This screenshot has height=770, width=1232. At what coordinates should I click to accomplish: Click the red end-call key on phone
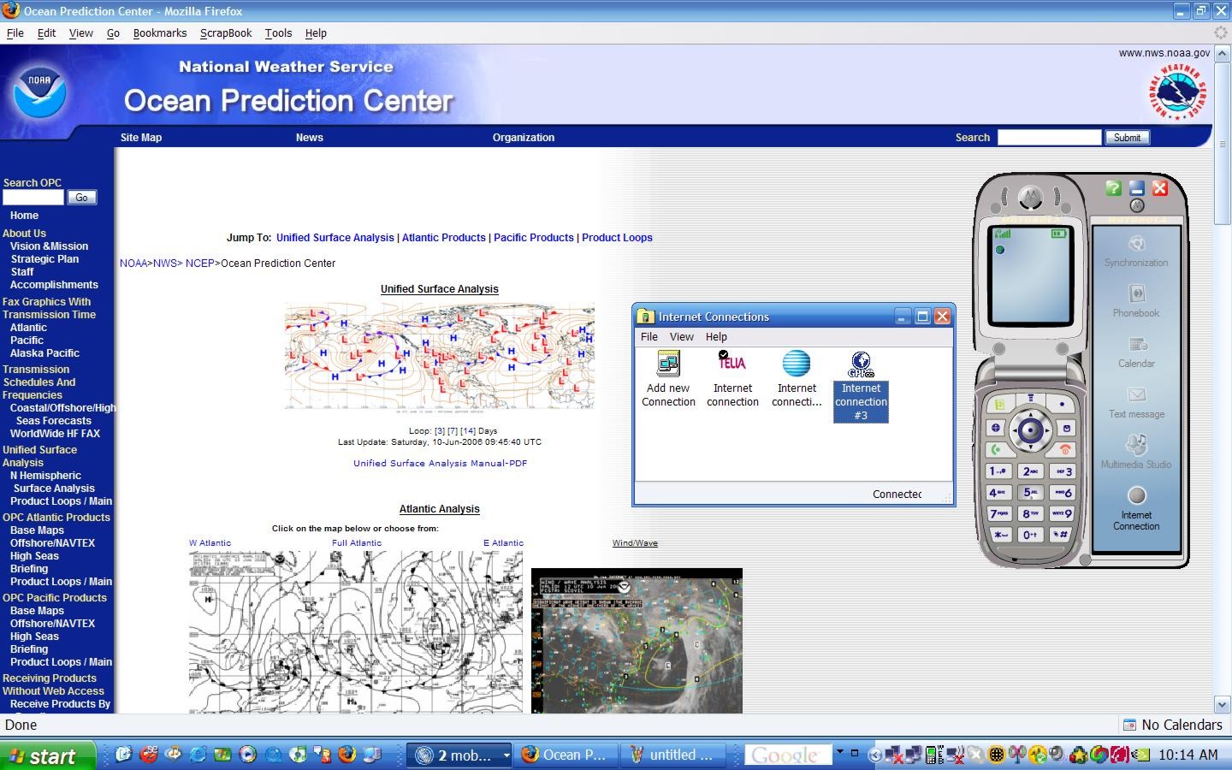coord(1065,449)
